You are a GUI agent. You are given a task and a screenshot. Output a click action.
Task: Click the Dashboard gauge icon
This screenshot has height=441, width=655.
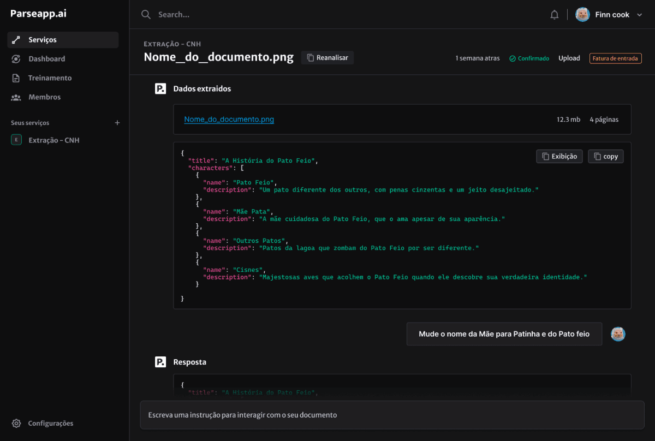click(17, 58)
